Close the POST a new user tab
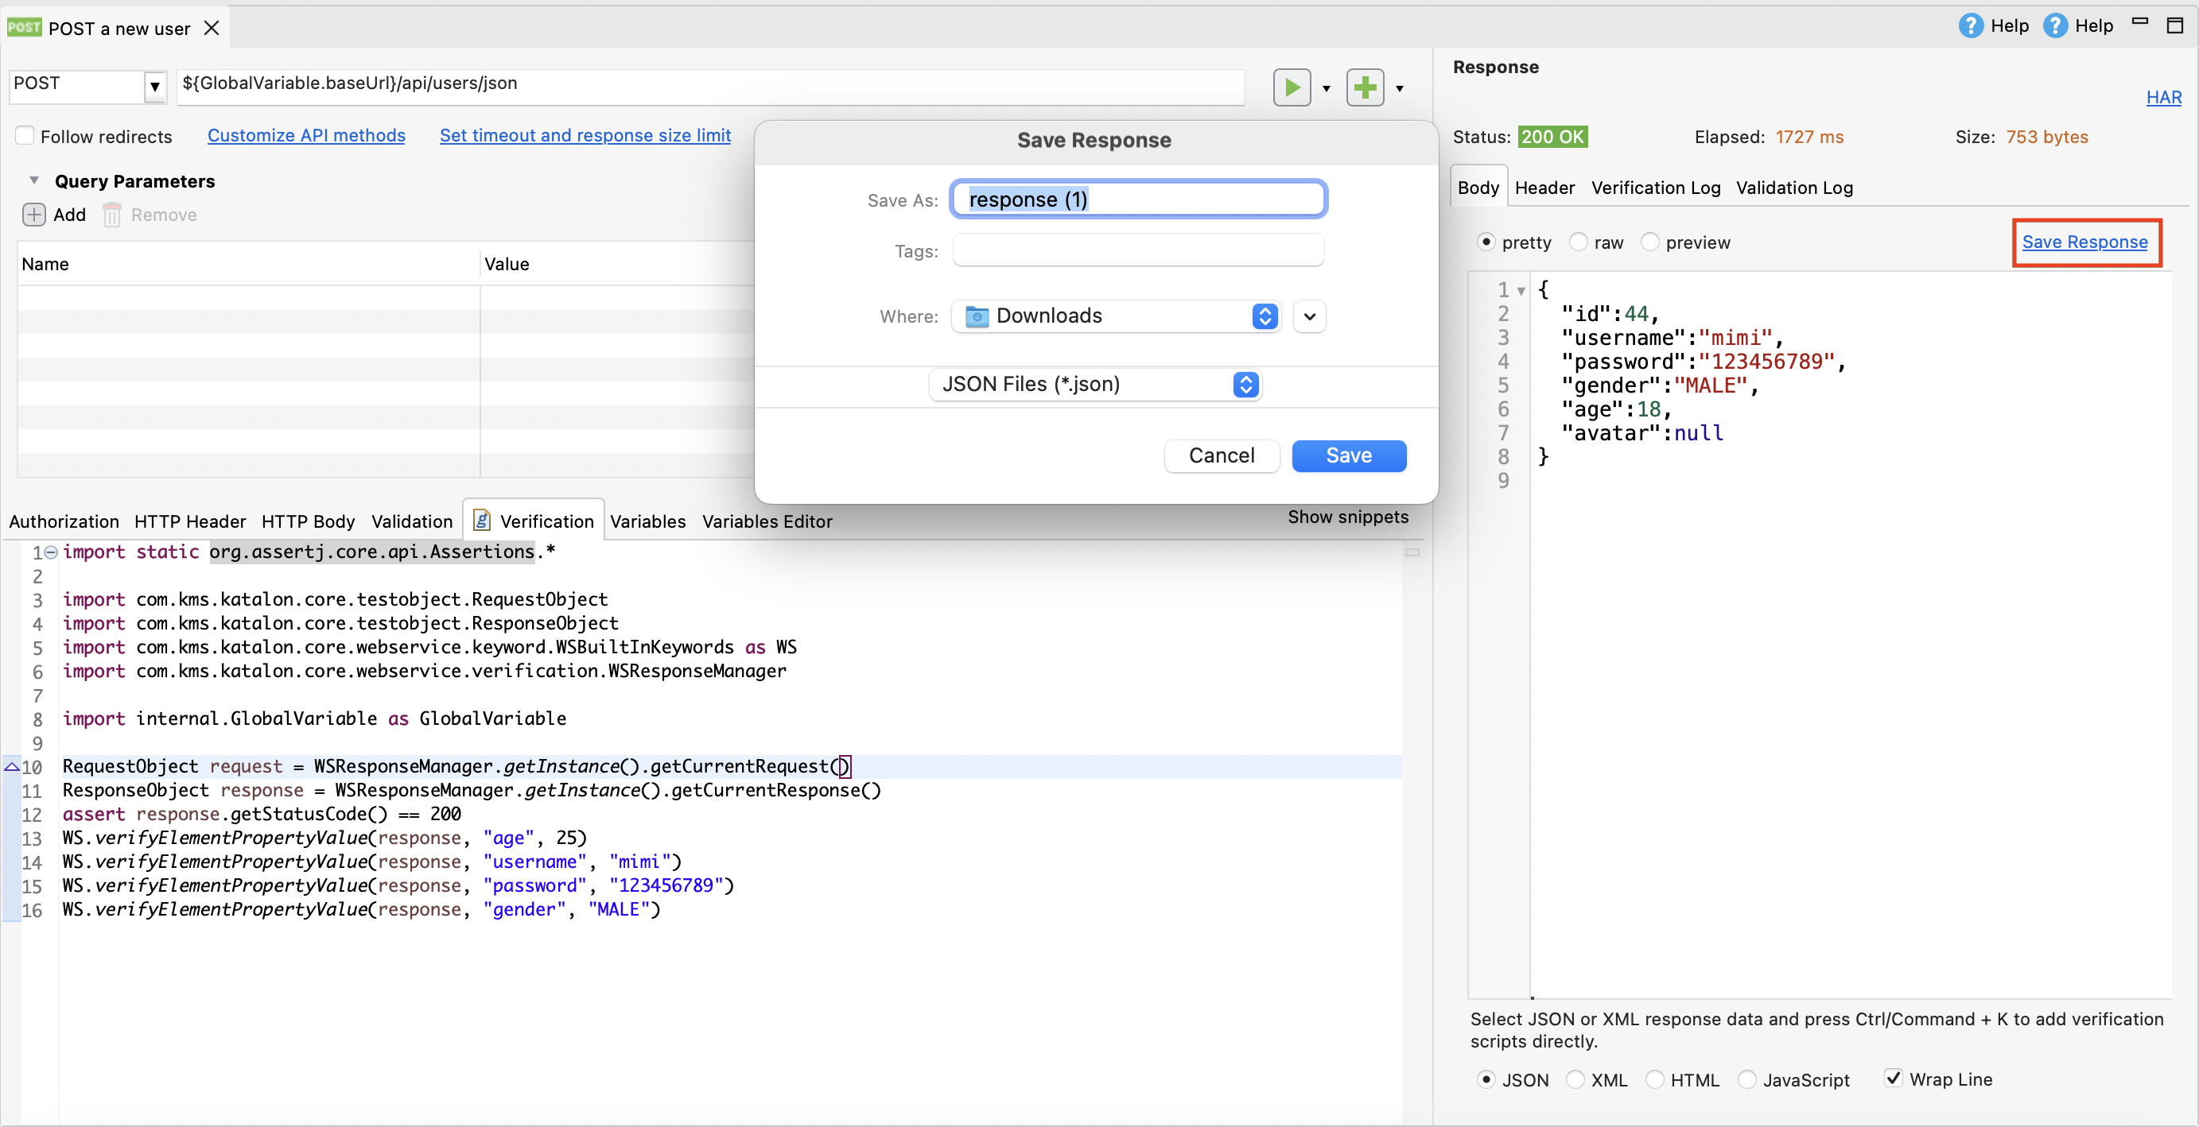The height and width of the screenshot is (1127, 2199). [x=212, y=28]
